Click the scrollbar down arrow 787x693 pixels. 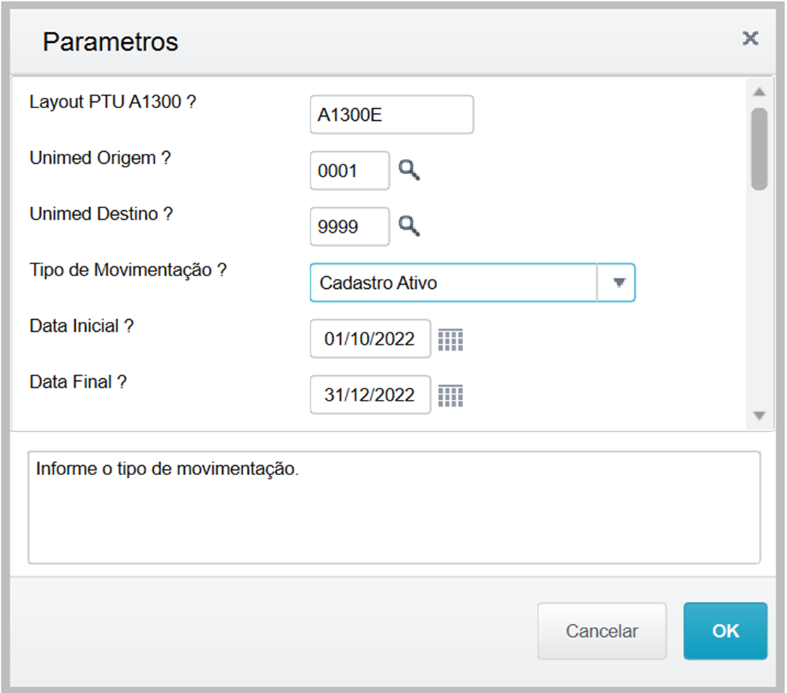[x=759, y=416]
